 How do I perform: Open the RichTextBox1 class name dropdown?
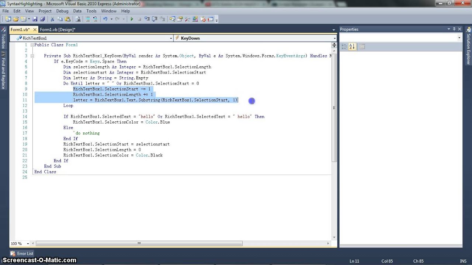tap(171, 38)
